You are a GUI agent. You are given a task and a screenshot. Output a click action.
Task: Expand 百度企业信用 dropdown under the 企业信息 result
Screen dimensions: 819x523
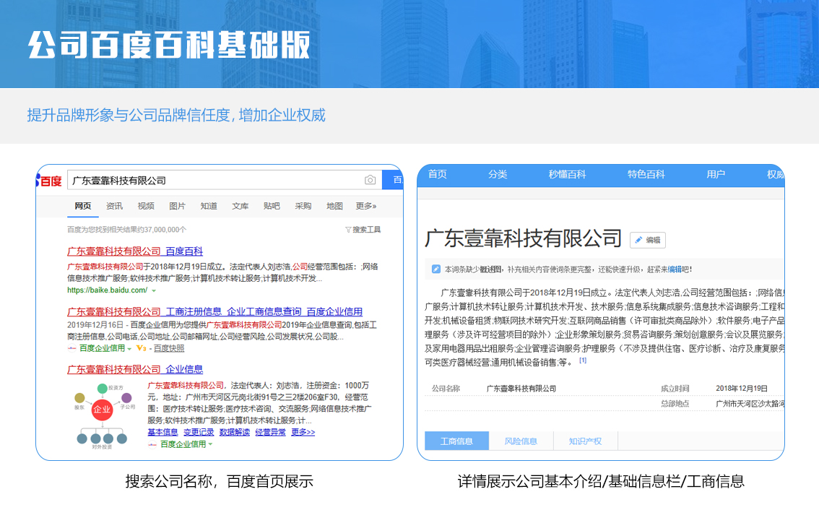[210, 445]
